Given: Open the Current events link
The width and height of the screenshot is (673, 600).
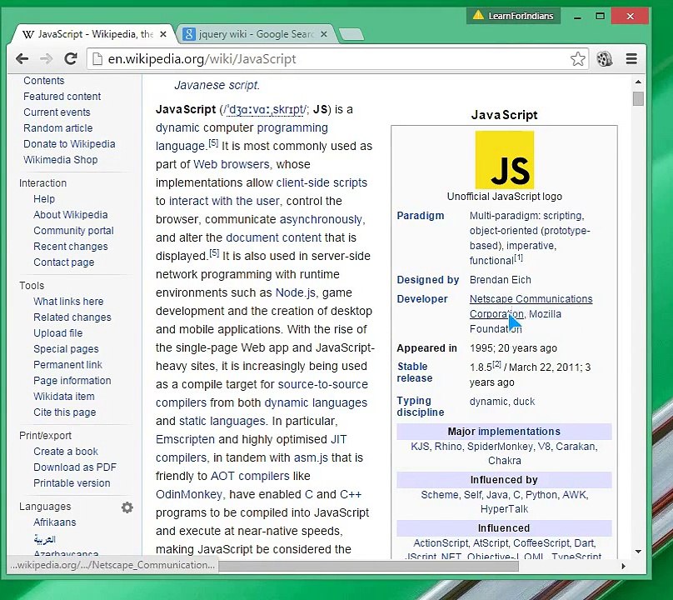Looking at the screenshot, I should (57, 112).
